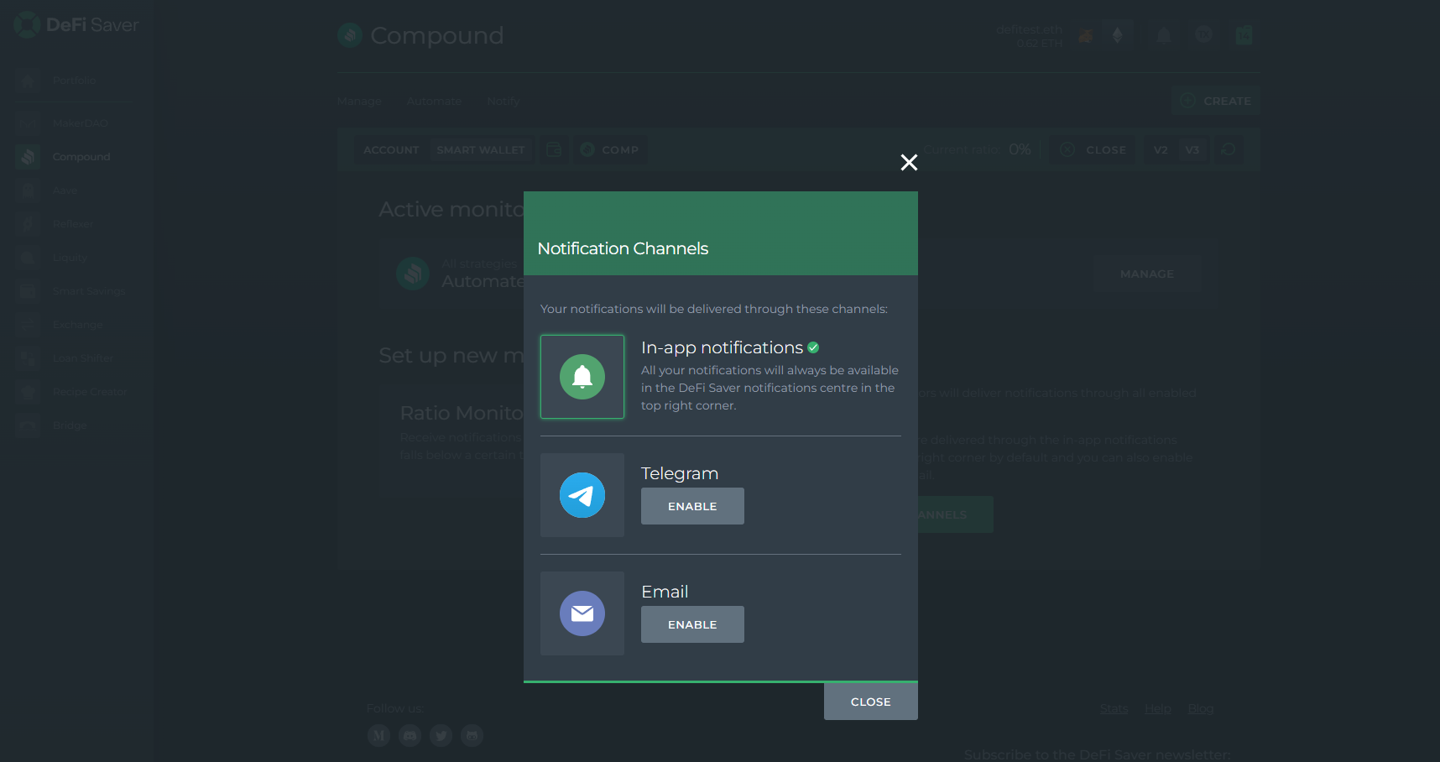The height and width of the screenshot is (762, 1440).
Task: Open the Medium social icon
Action: tap(379, 735)
